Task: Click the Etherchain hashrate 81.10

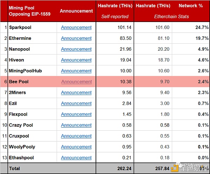Action: pos(163,38)
